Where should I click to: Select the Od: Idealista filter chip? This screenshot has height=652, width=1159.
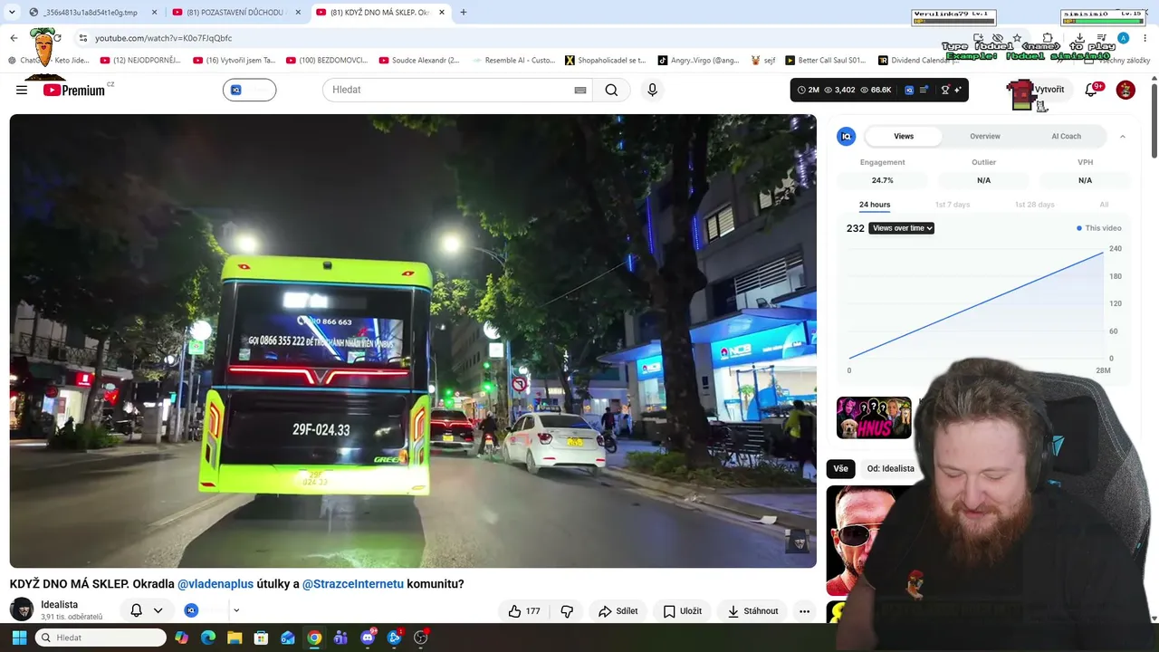pos(891,469)
